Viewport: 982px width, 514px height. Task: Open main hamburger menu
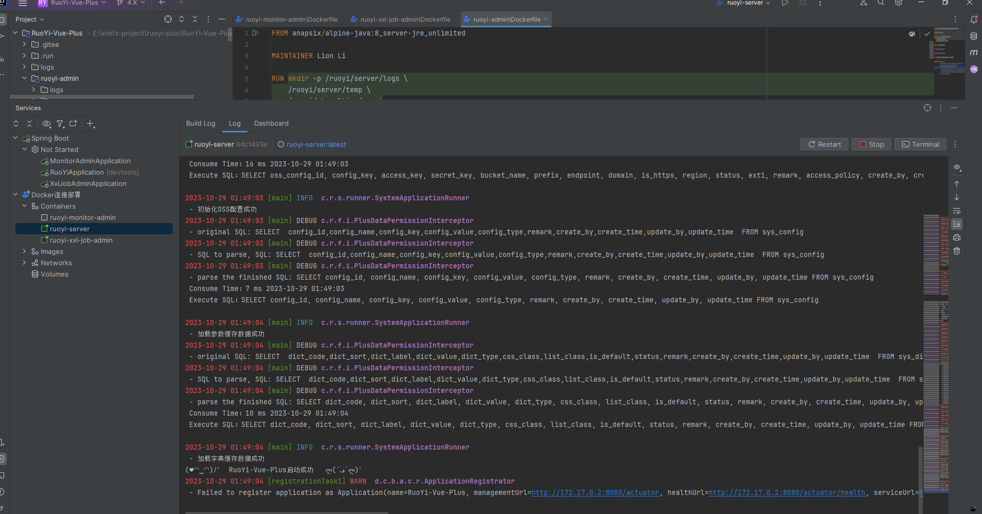(22, 3)
